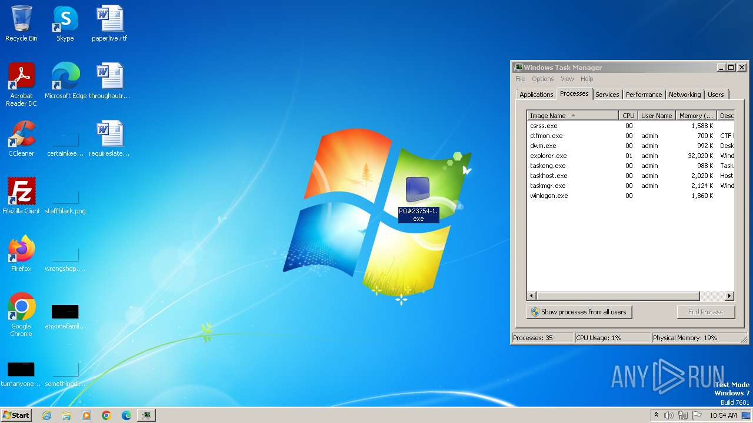Select the requireslate... Word document
This screenshot has width=753, height=423.
point(109,139)
